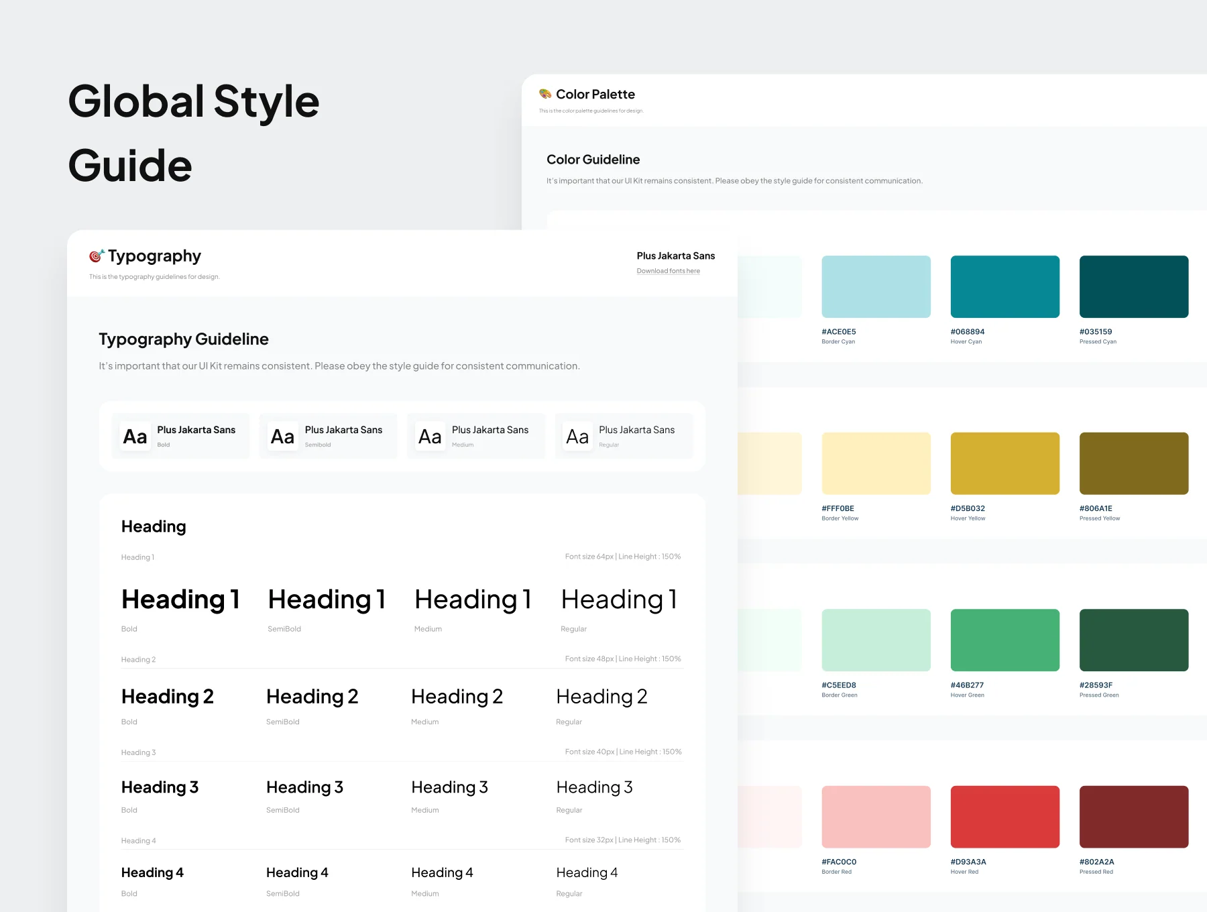Click the Typography Guideline title
Image resolution: width=1207 pixels, height=912 pixels.
(184, 339)
